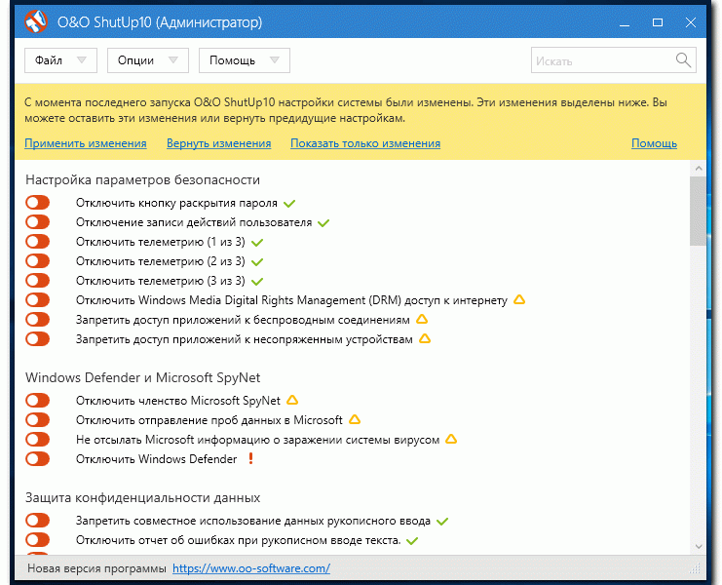Click green checkmark beside password reveal button setting
The image size is (722, 585).
pyautogui.click(x=289, y=203)
